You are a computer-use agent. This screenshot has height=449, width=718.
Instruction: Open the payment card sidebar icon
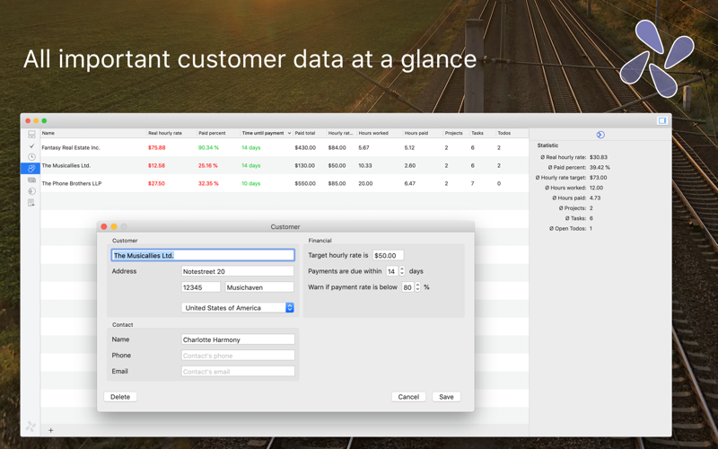(31, 180)
